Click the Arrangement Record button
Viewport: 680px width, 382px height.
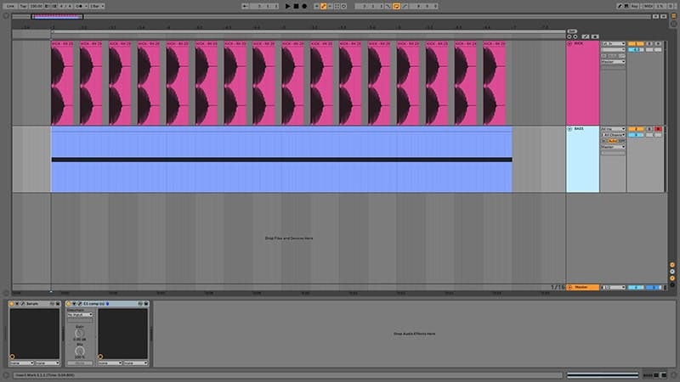[304, 6]
